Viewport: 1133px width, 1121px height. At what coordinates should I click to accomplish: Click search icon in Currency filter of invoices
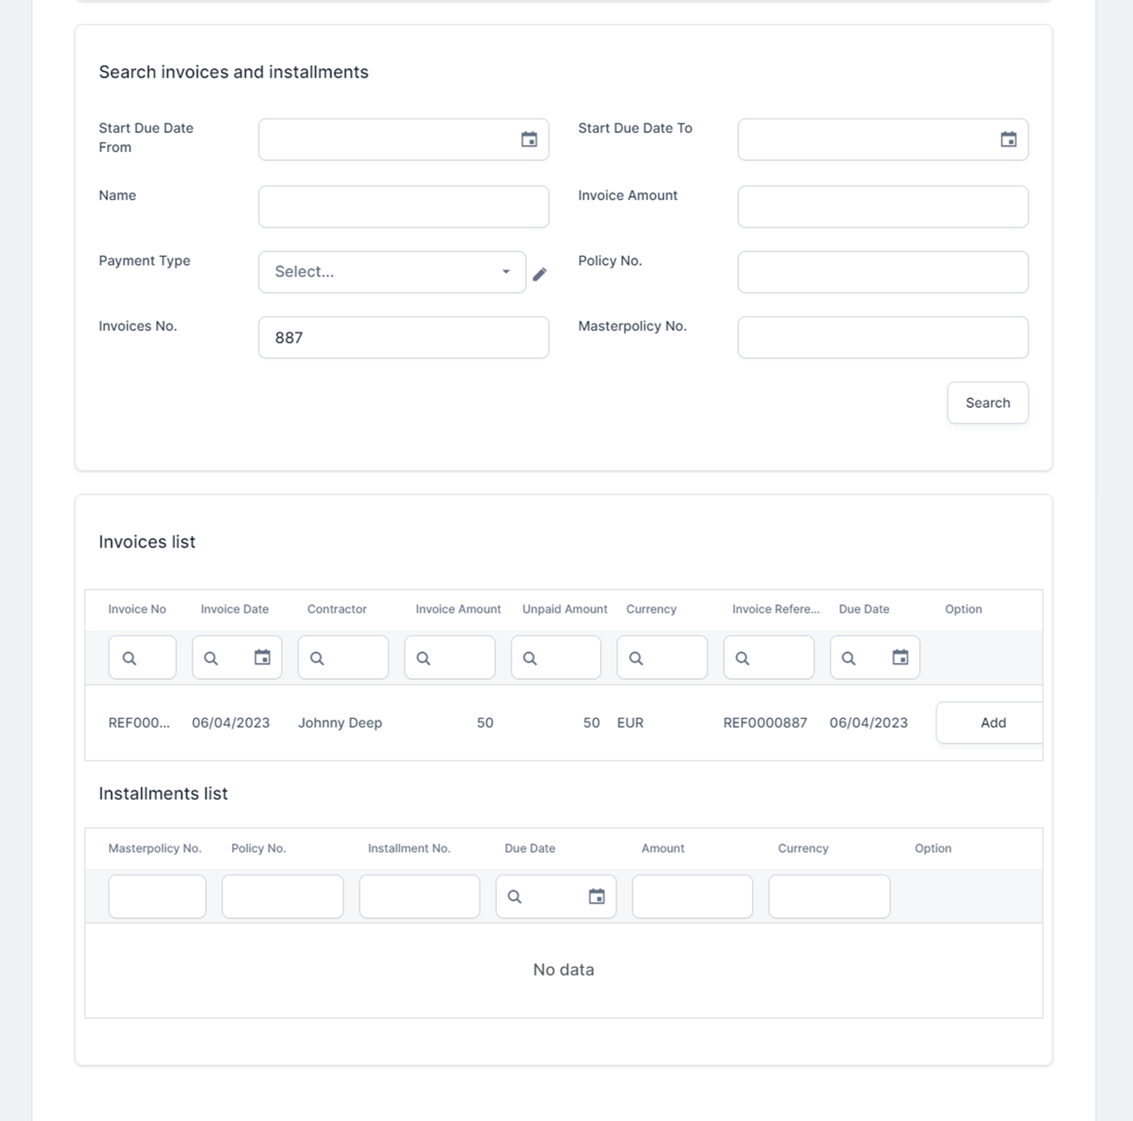pyautogui.click(x=636, y=659)
